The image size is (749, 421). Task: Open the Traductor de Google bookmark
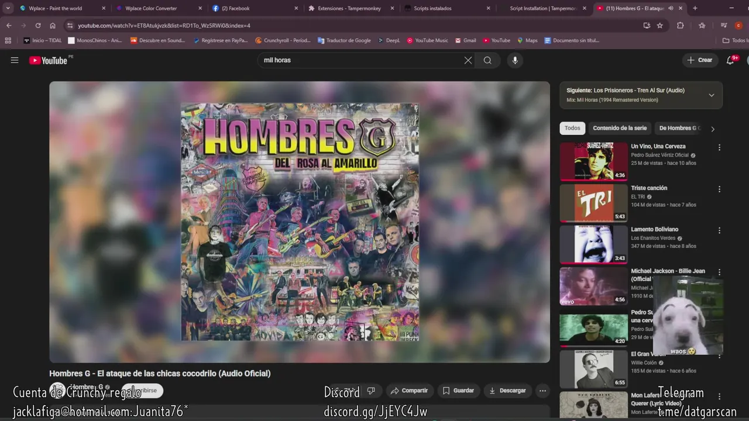pos(344,40)
